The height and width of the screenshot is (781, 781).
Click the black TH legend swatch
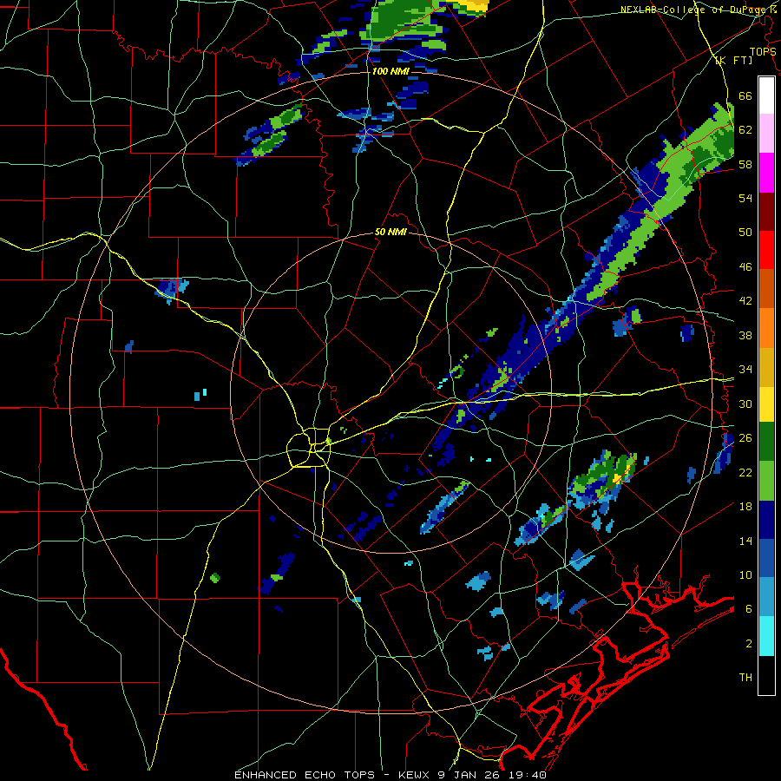click(766, 675)
